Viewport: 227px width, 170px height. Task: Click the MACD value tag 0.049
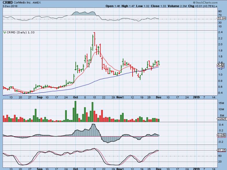tap(221, 135)
